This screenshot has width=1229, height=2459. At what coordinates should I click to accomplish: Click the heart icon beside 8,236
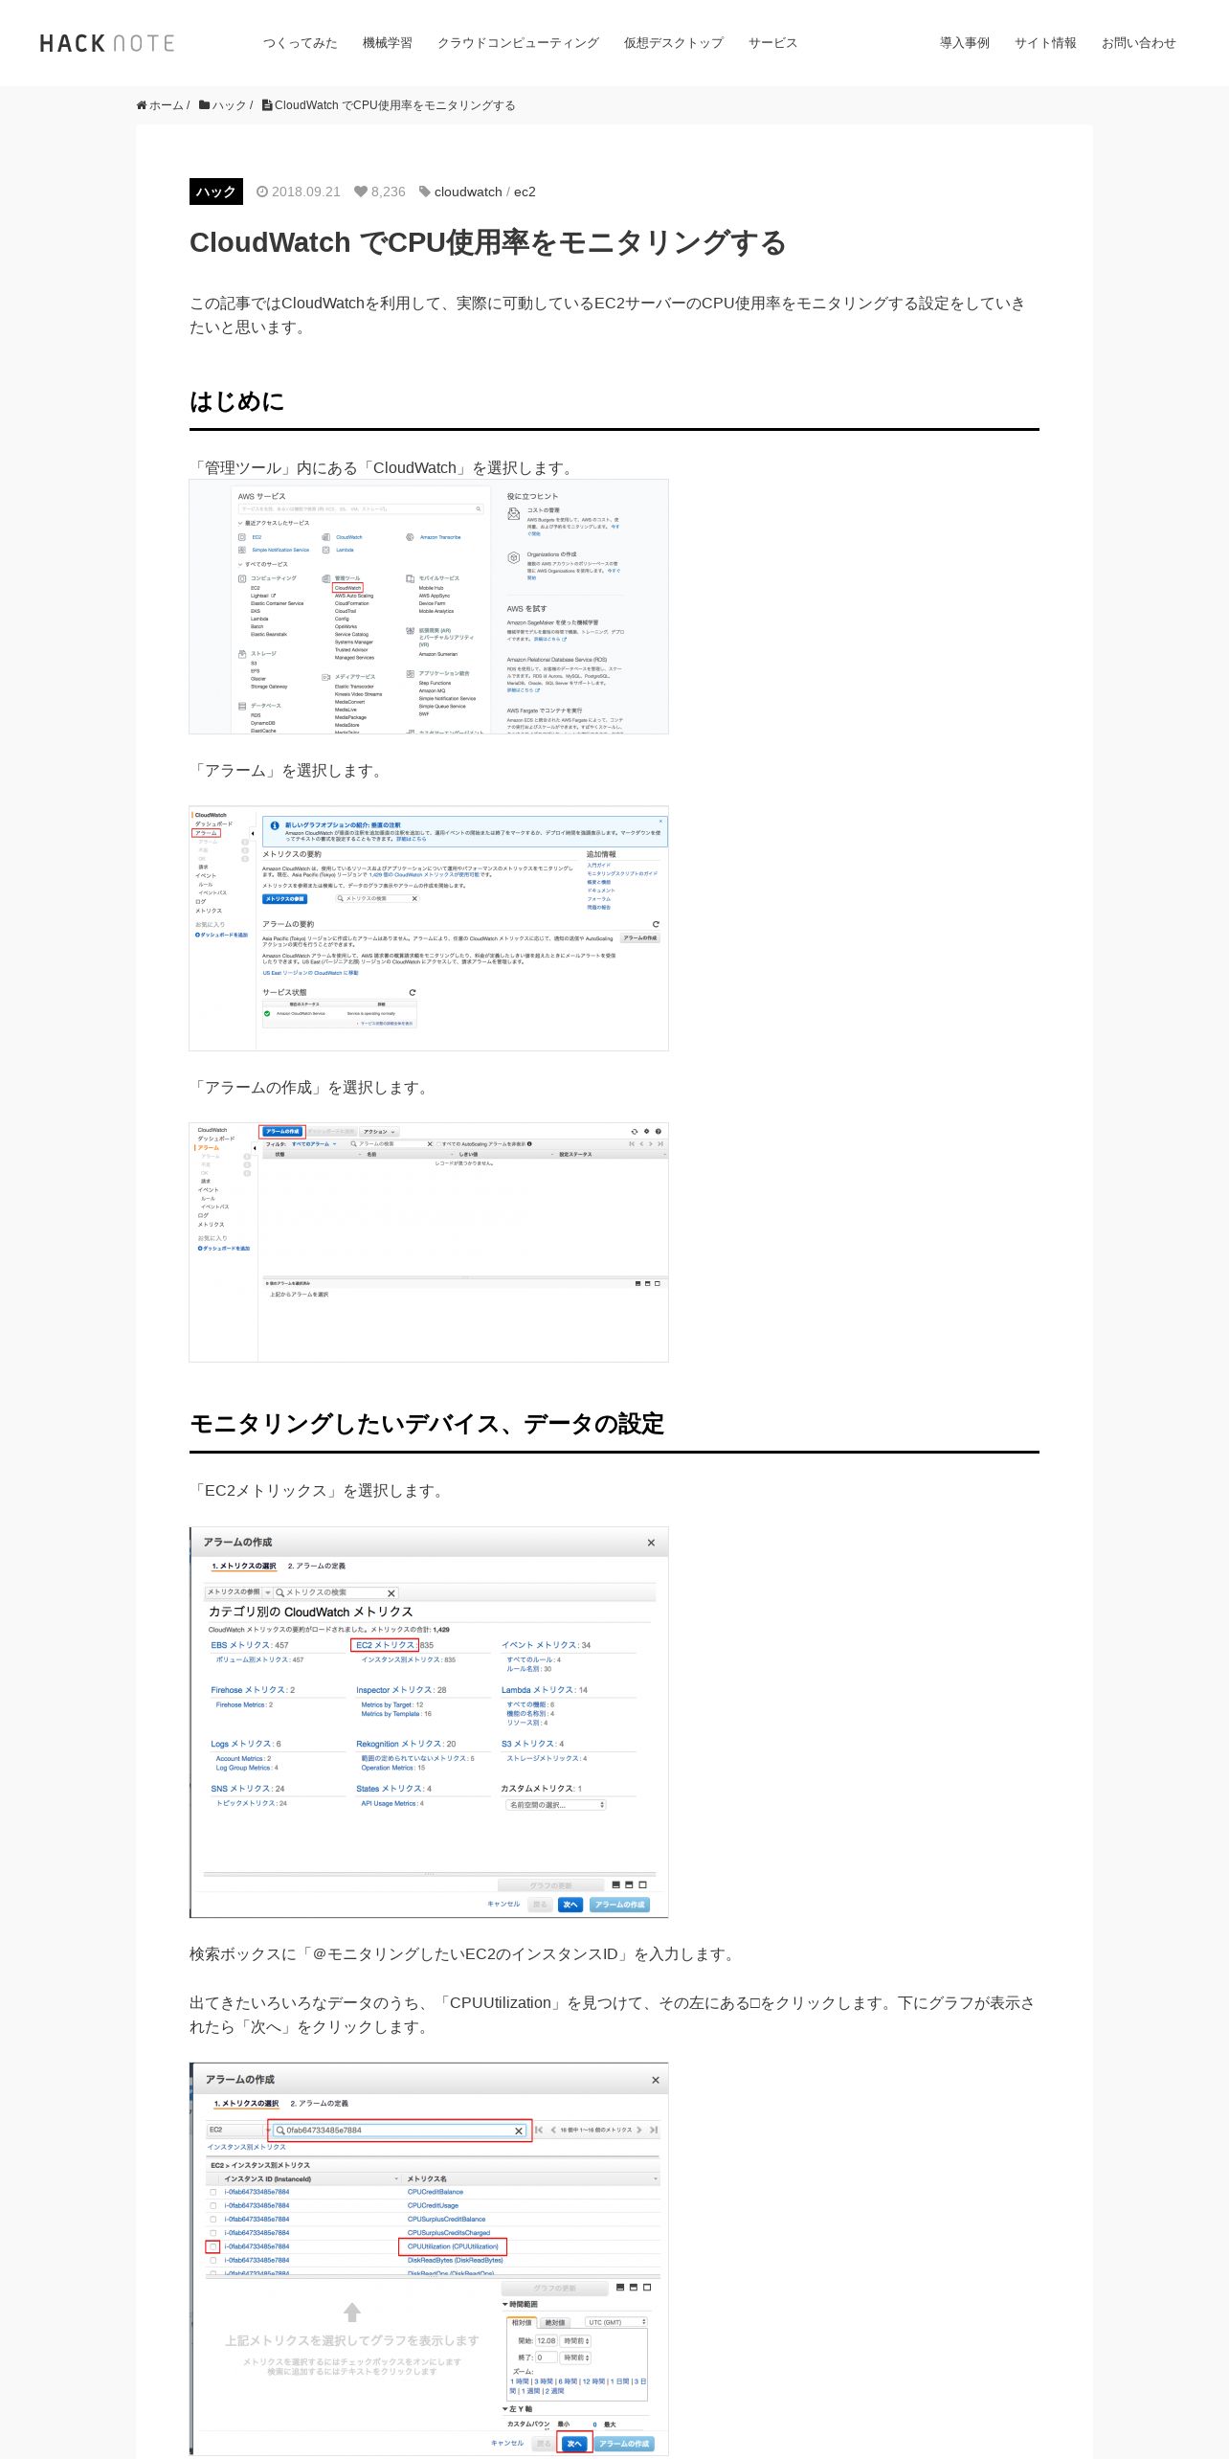361,192
